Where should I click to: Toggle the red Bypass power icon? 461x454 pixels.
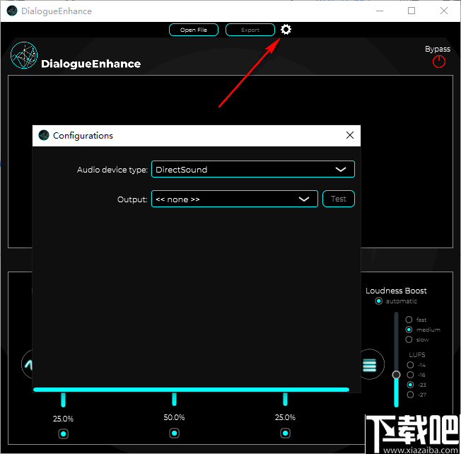pyautogui.click(x=438, y=62)
